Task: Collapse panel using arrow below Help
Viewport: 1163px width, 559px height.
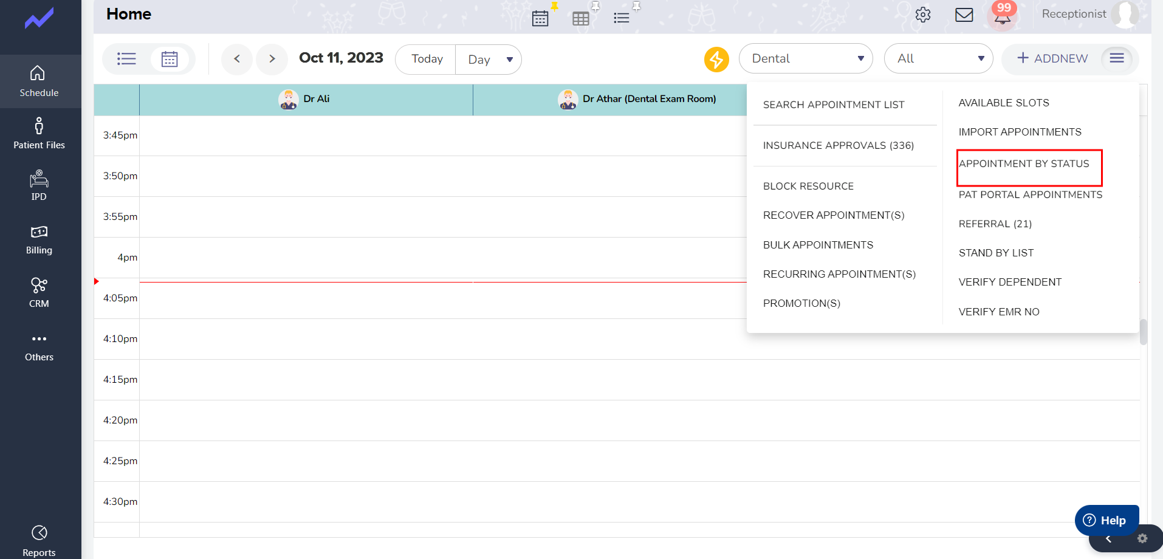Action: (1108, 539)
